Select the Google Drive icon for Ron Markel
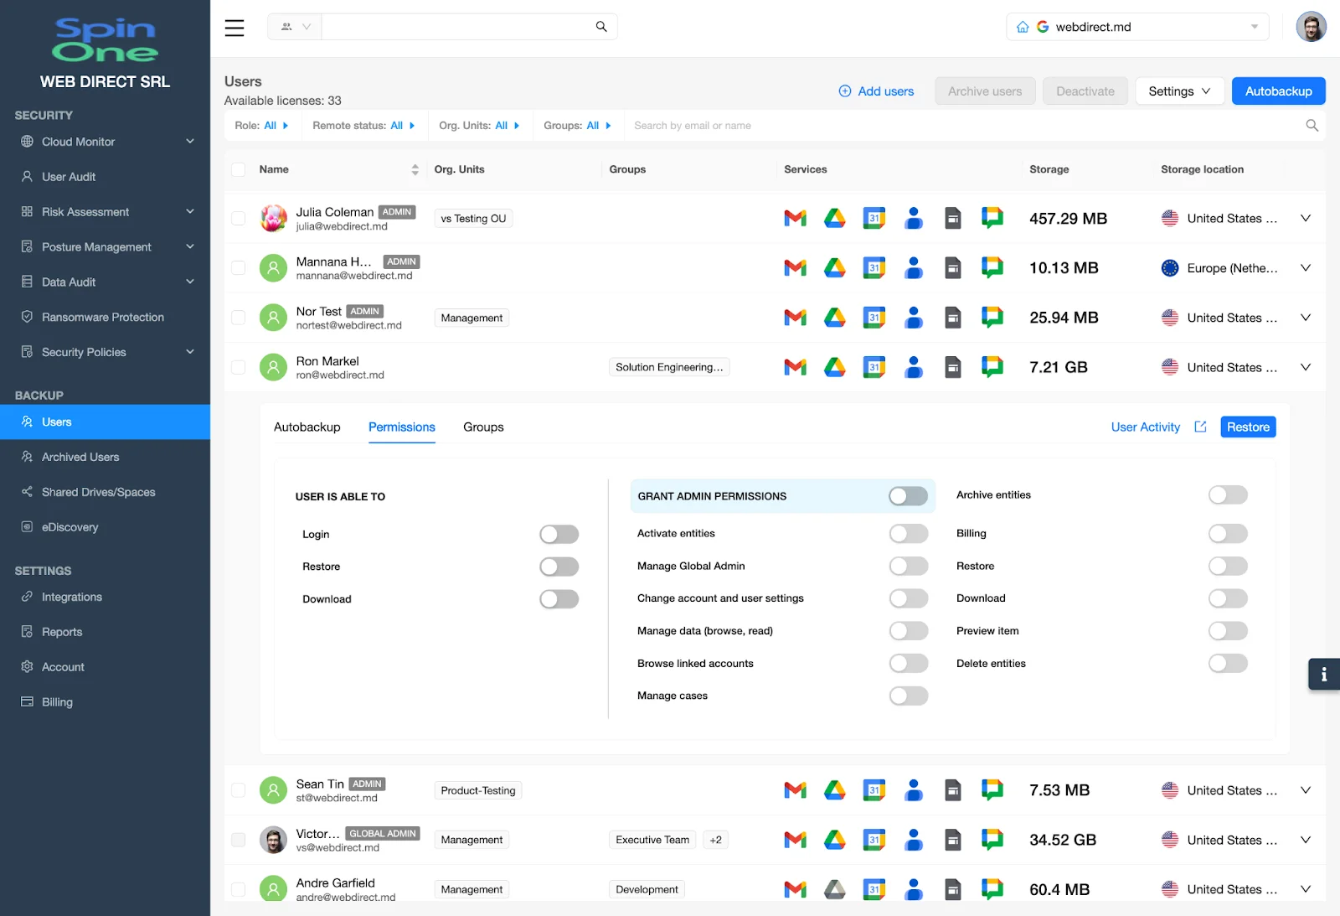Screen dimensions: 1340x916 coord(834,366)
